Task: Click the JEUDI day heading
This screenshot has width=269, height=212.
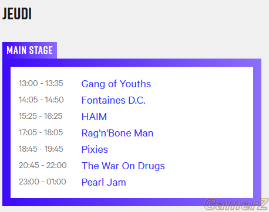Action: 17,13
